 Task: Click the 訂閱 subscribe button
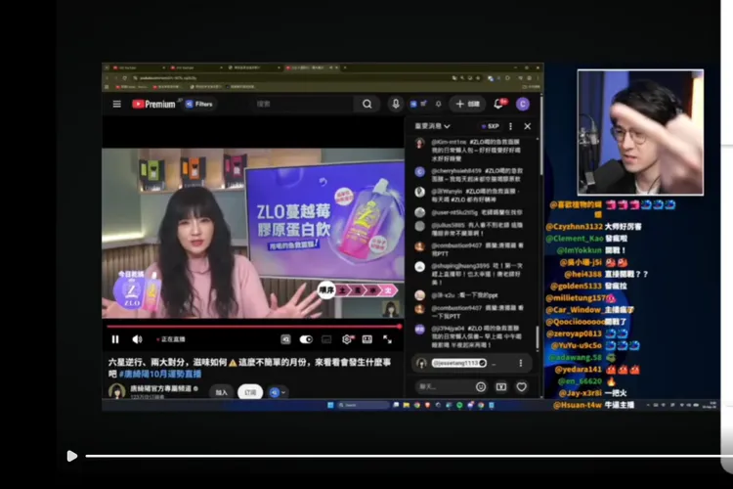250,392
